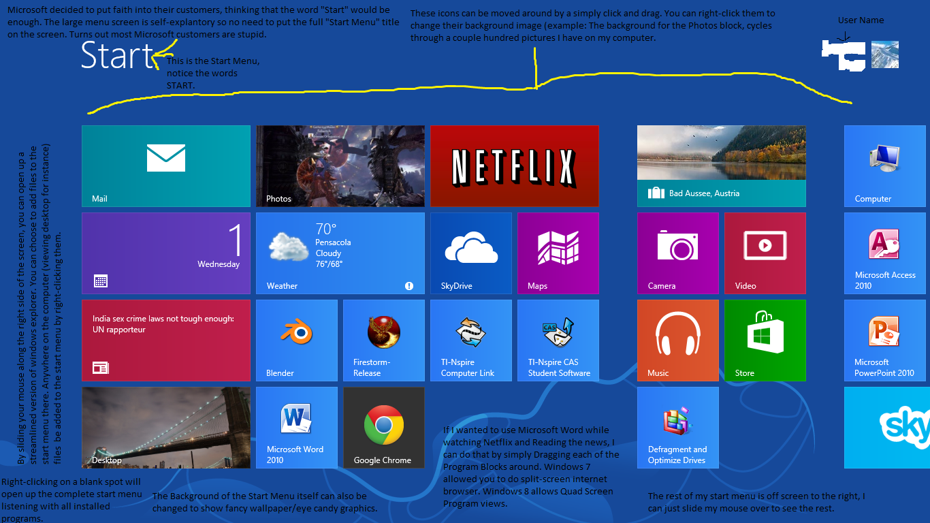This screenshot has height=523, width=930.
Task: Launch the Blender tile
Action: [297, 340]
